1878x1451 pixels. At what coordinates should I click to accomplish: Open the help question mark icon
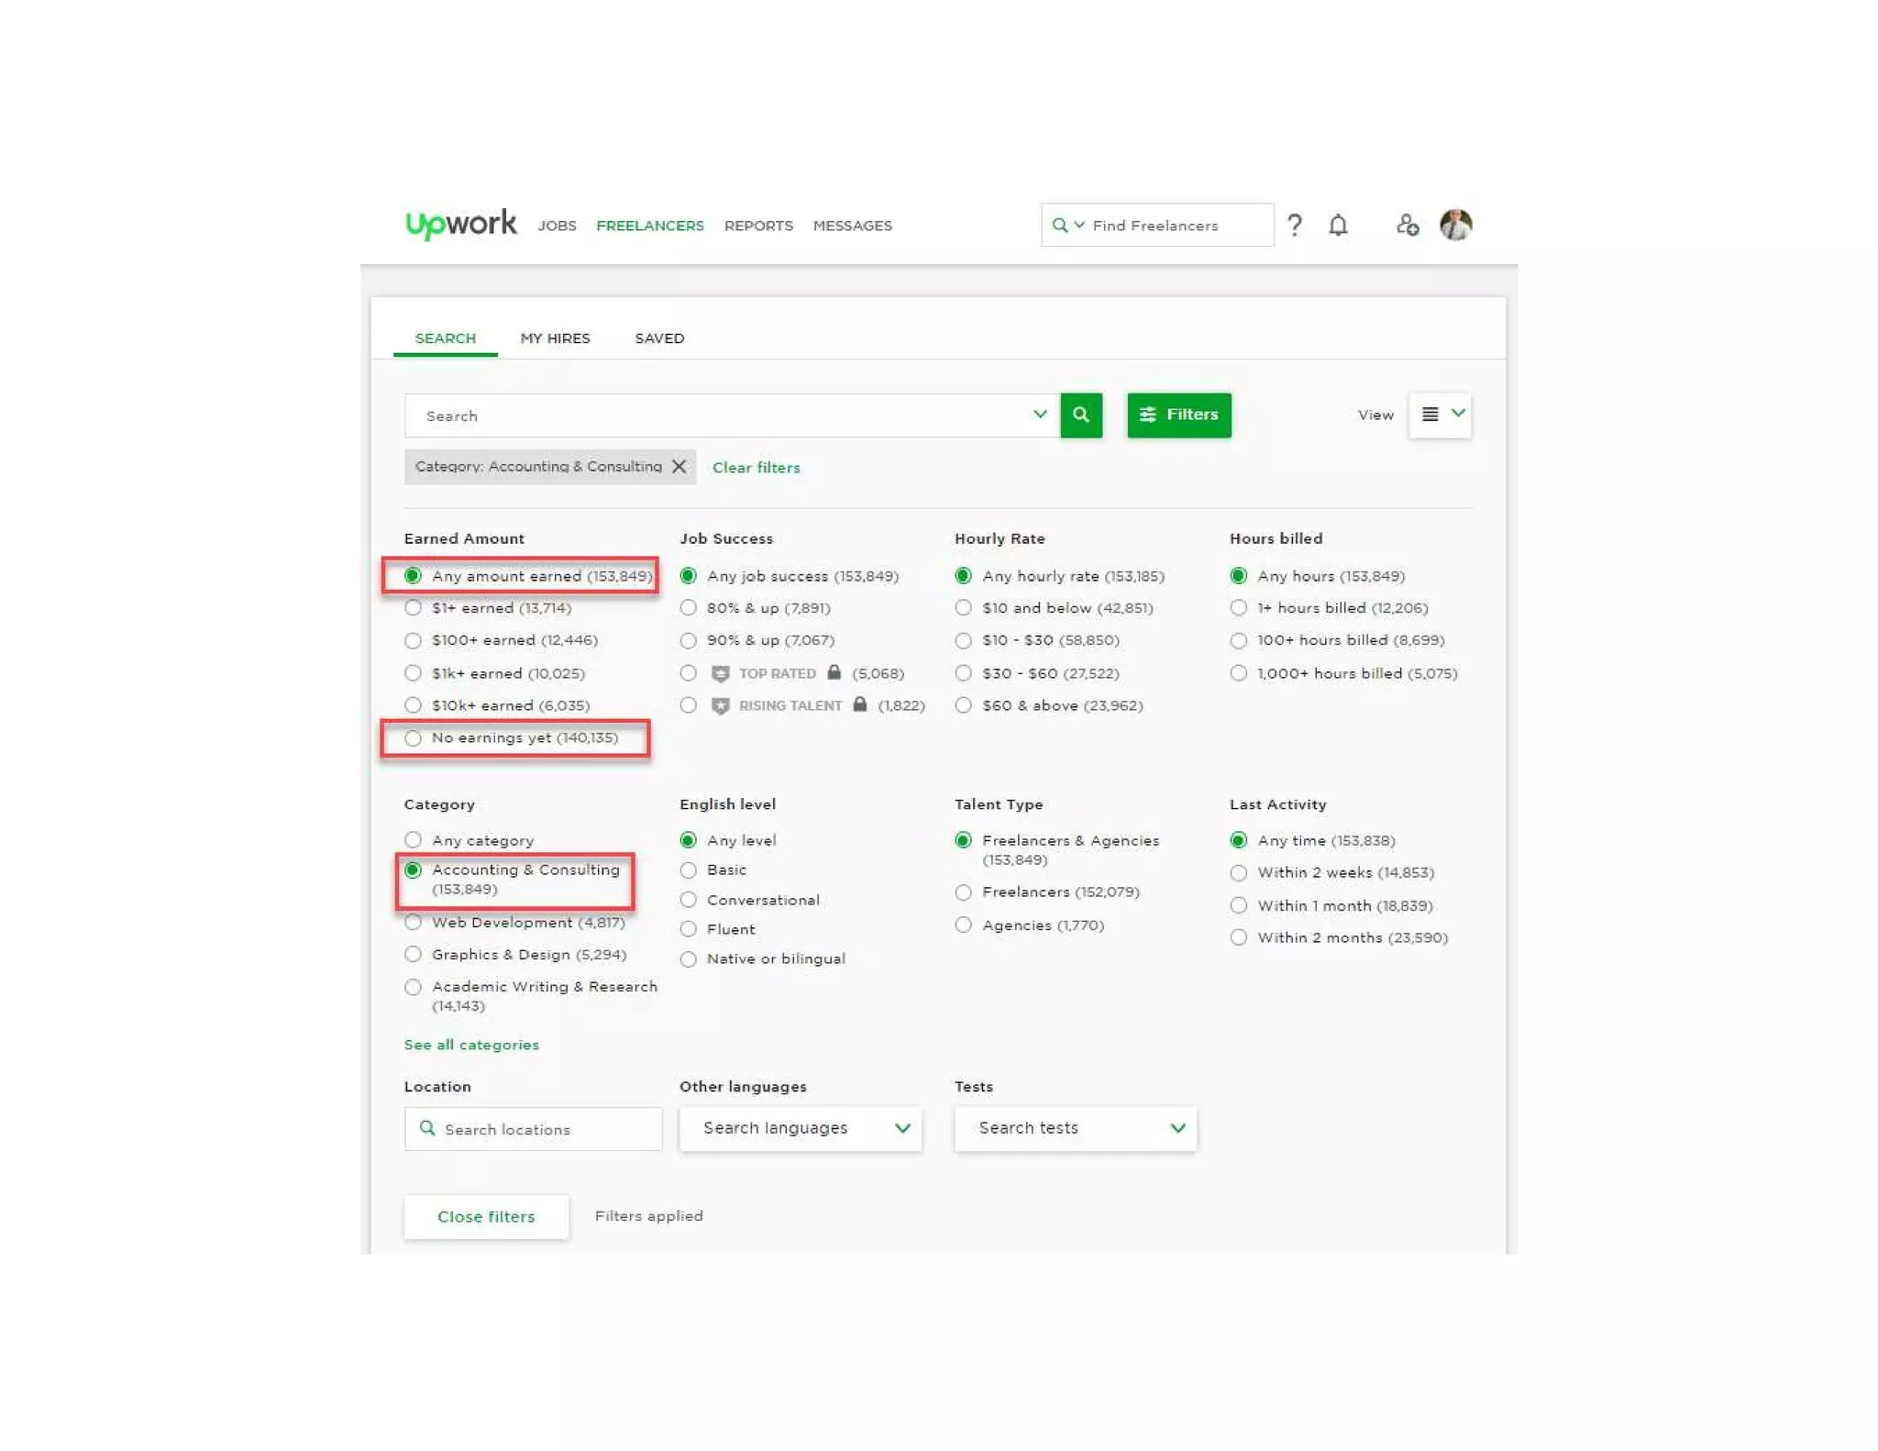1294,225
